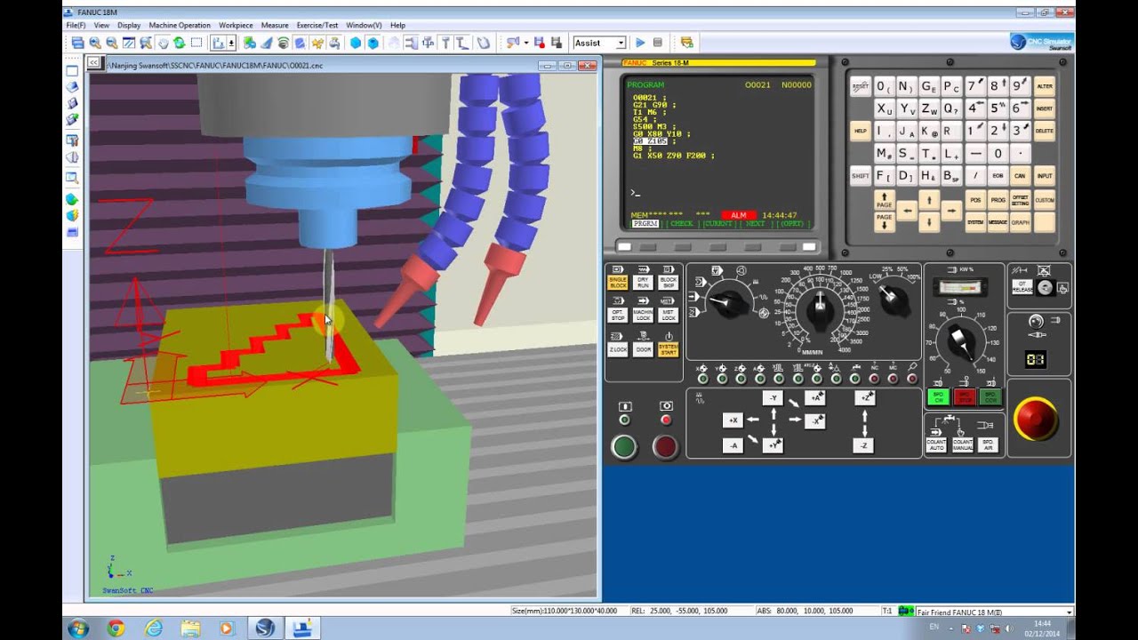This screenshot has height=640, width=1138.
Task: Click the mode selector rotary knob
Action: click(728, 302)
